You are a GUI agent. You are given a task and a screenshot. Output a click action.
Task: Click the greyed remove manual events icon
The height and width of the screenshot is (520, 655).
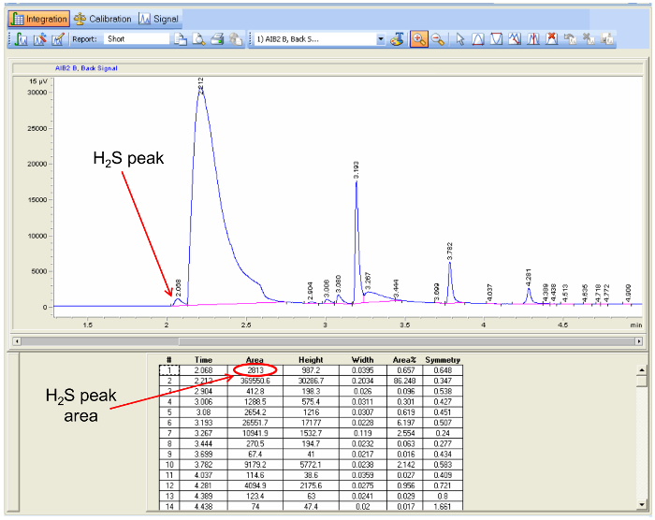[x=589, y=39]
